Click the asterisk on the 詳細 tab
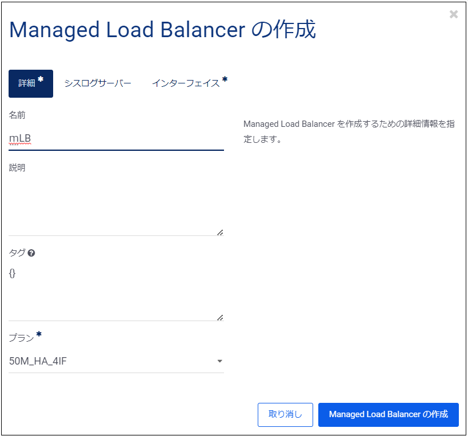The image size is (468, 436). tap(41, 79)
